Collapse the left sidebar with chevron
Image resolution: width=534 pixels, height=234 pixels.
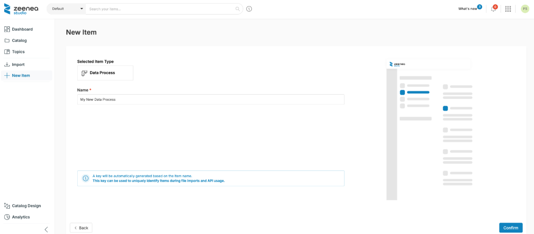pos(46,229)
